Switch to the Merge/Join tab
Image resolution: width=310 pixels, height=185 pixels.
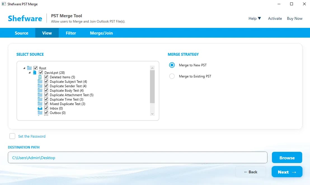(x=101, y=33)
